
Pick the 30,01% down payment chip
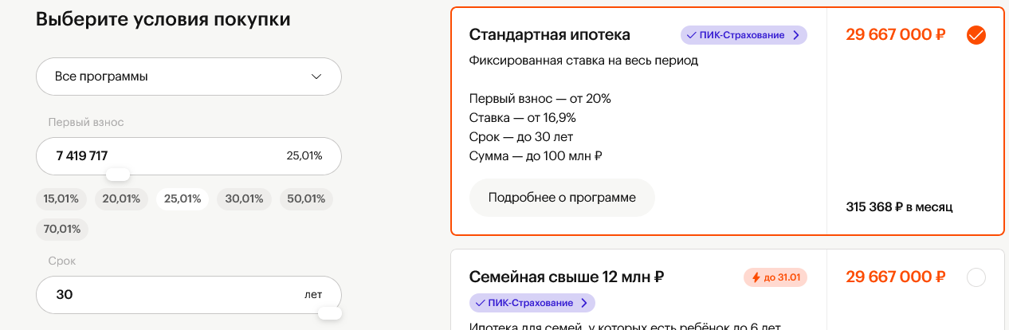[x=244, y=199]
